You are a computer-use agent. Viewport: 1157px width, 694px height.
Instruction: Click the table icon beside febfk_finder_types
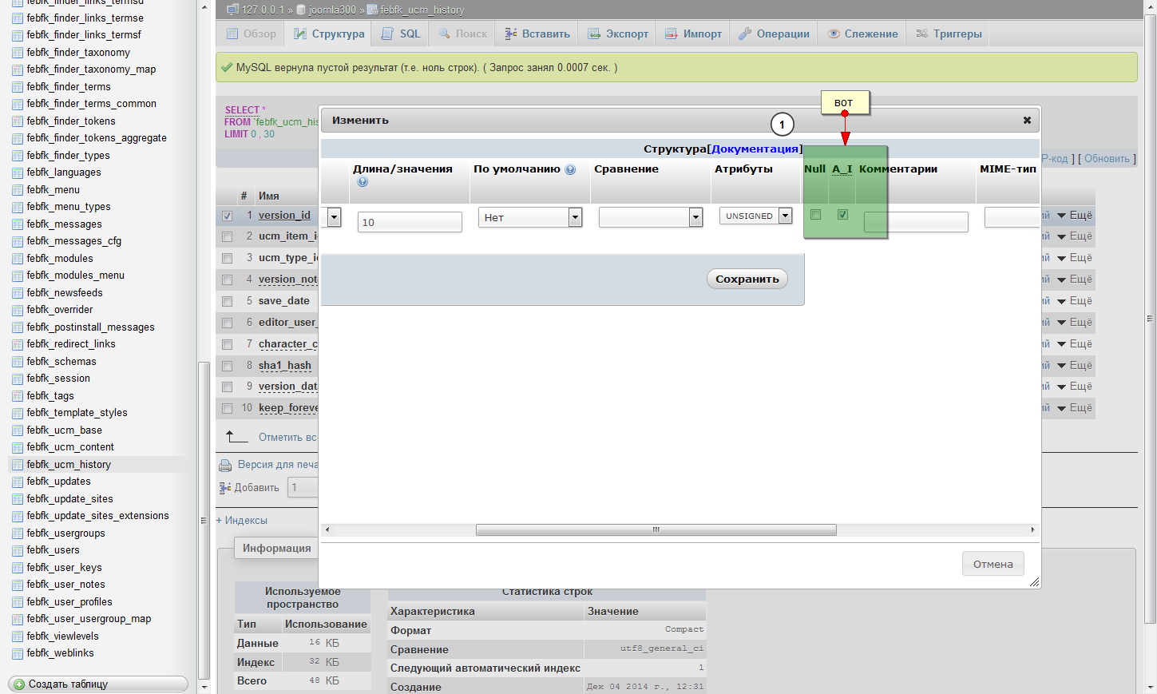[x=18, y=156]
